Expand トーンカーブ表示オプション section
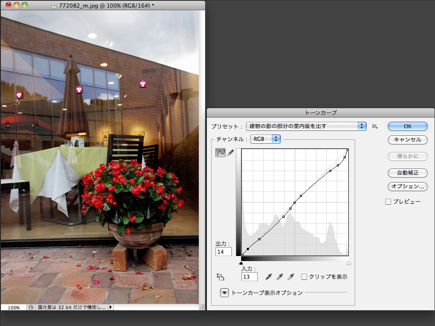 tap(224, 292)
